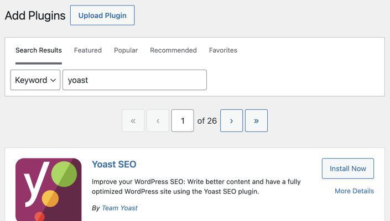Click the Yoast SEO plugin logo
The width and height of the screenshot is (390, 221).
[x=48, y=190]
